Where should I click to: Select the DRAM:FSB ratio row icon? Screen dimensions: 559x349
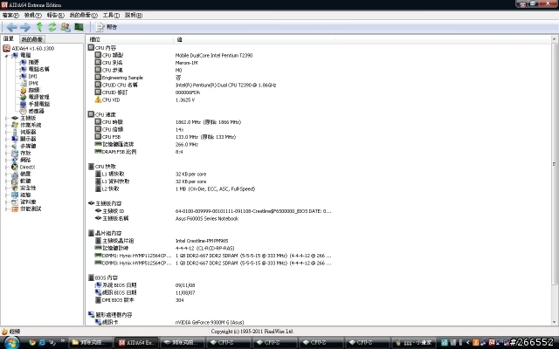[x=98, y=152]
